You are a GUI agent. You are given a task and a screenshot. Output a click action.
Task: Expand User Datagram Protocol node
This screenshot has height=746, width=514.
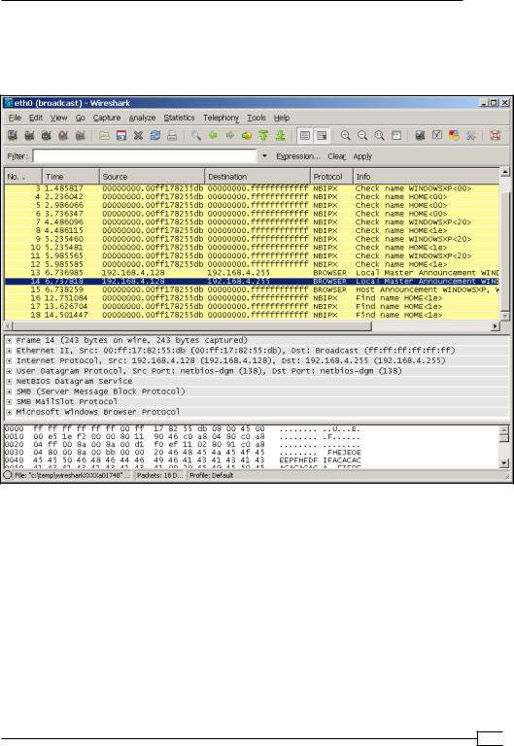(x=9, y=371)
